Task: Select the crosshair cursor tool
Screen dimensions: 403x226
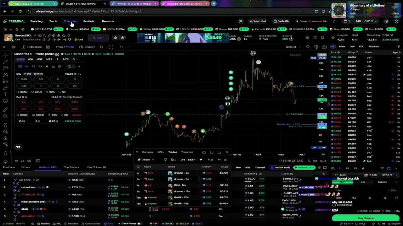Action: point(5,55)
